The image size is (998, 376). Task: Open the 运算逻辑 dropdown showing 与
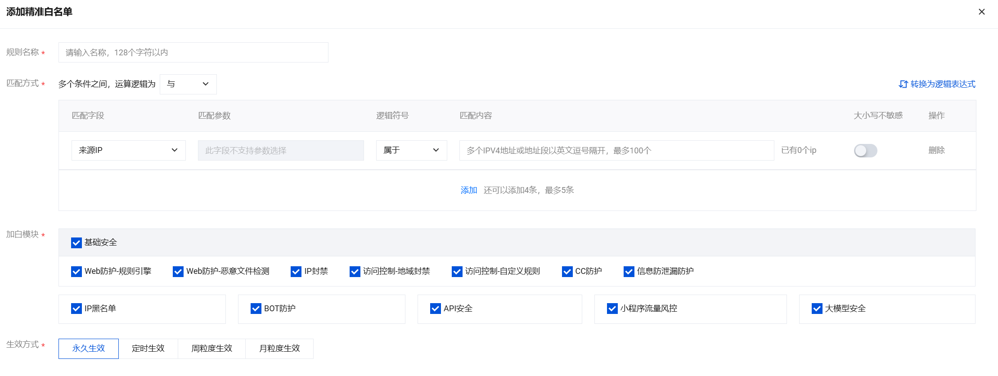[188, 84]
